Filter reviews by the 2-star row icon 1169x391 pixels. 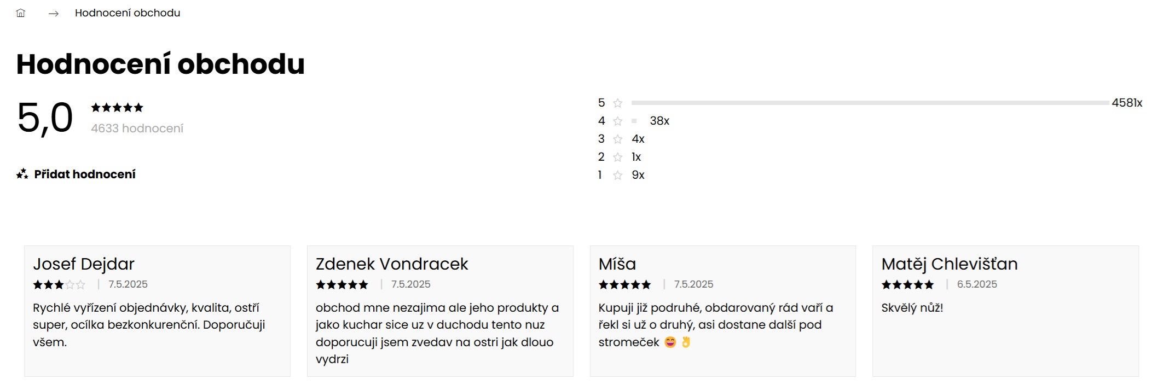coord(618,157)
